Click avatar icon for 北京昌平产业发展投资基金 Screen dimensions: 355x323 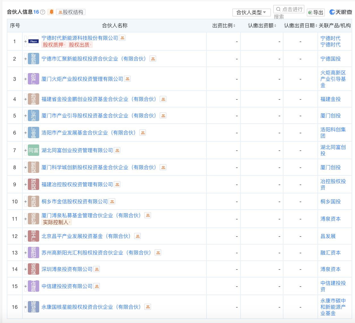click(34, 236)
